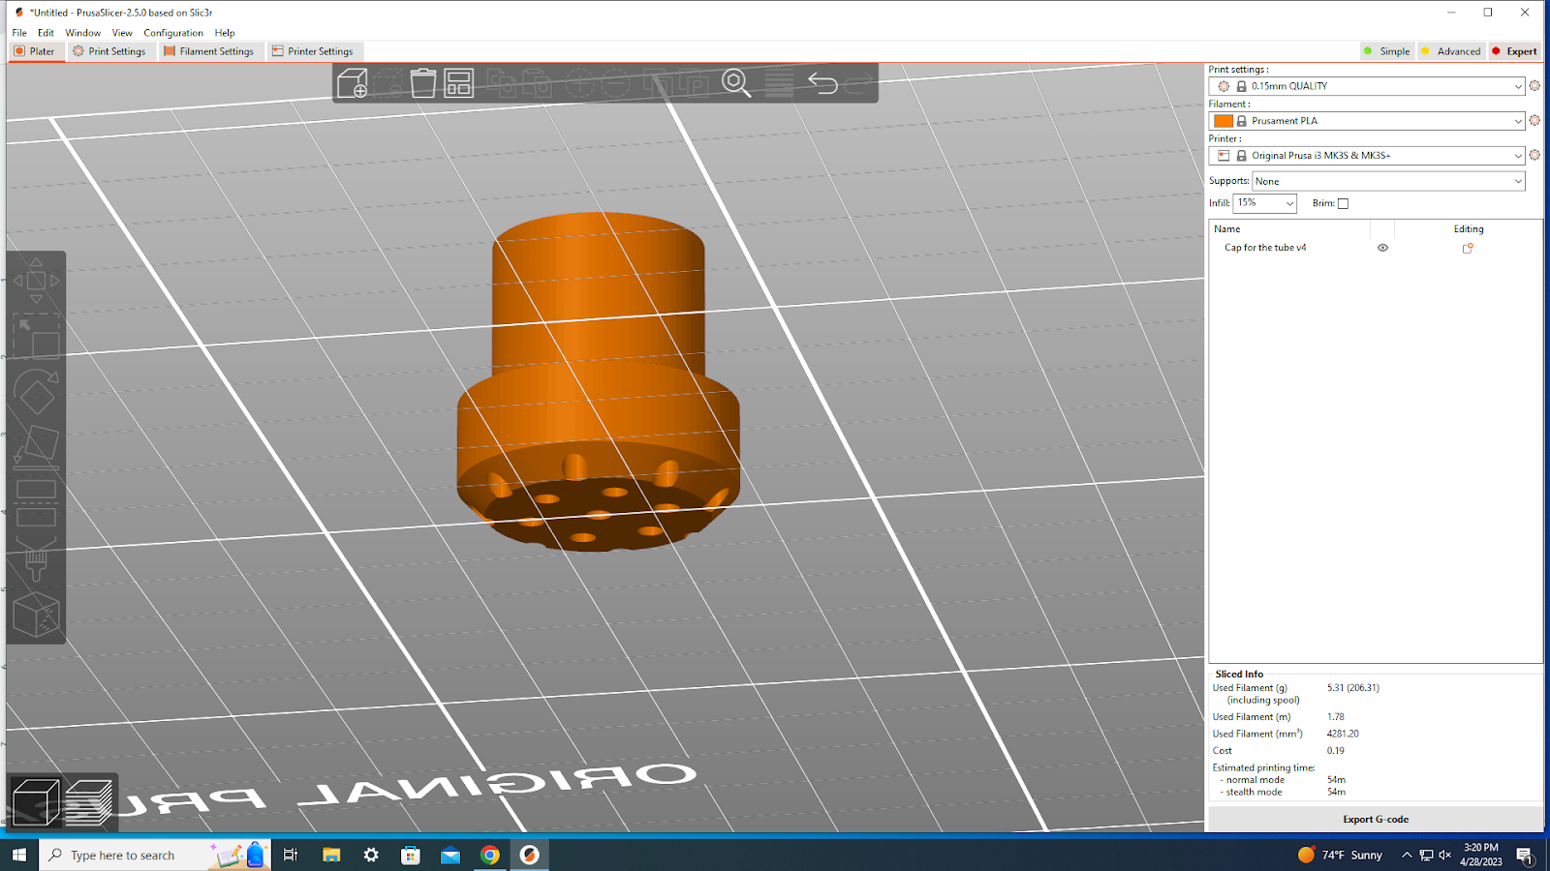
Task: Click the Split to parts toolbar icon
Action: coord(694,83)
